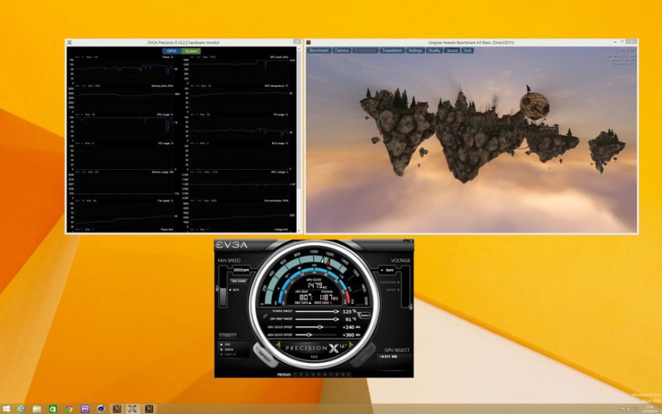662x414 pixels.
Task: Open the Benchmark menu in Heaven
Action: (319, 51)
